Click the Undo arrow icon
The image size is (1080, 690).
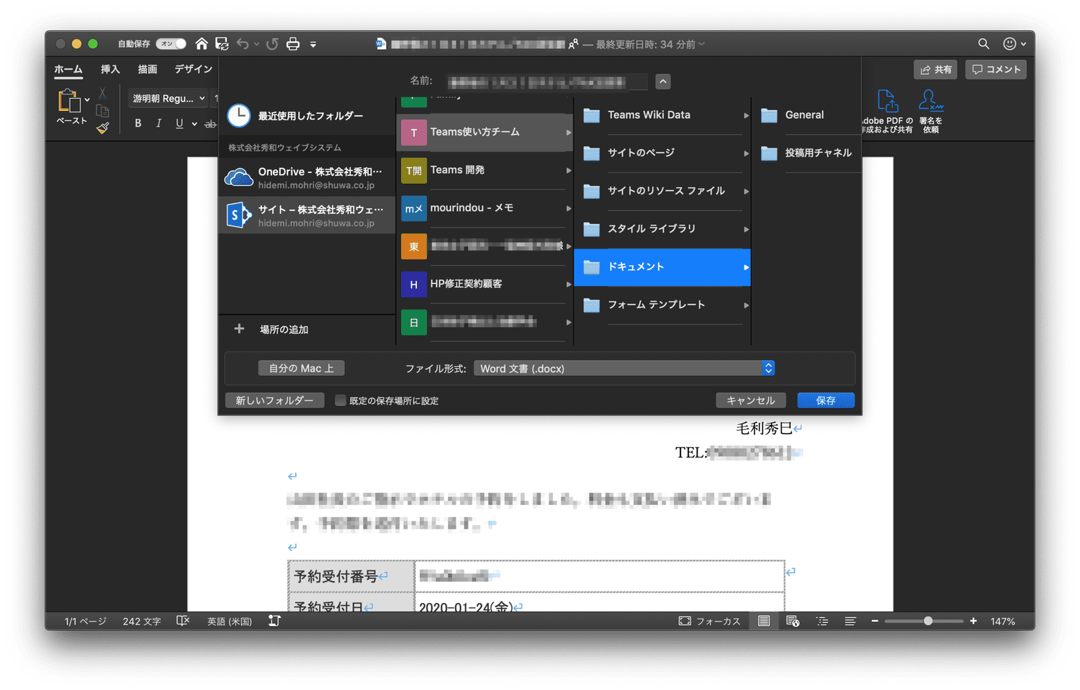(x=243, y=44)
